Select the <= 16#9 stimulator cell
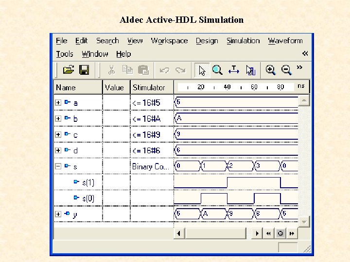The width and height of the screenshot is (350, 262). point(152,134)
